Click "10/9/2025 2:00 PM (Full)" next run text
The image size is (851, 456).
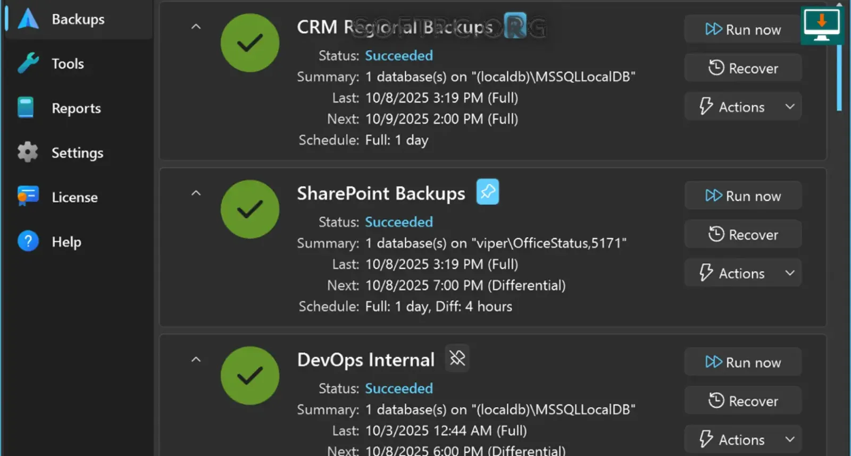tap(441, 119)
